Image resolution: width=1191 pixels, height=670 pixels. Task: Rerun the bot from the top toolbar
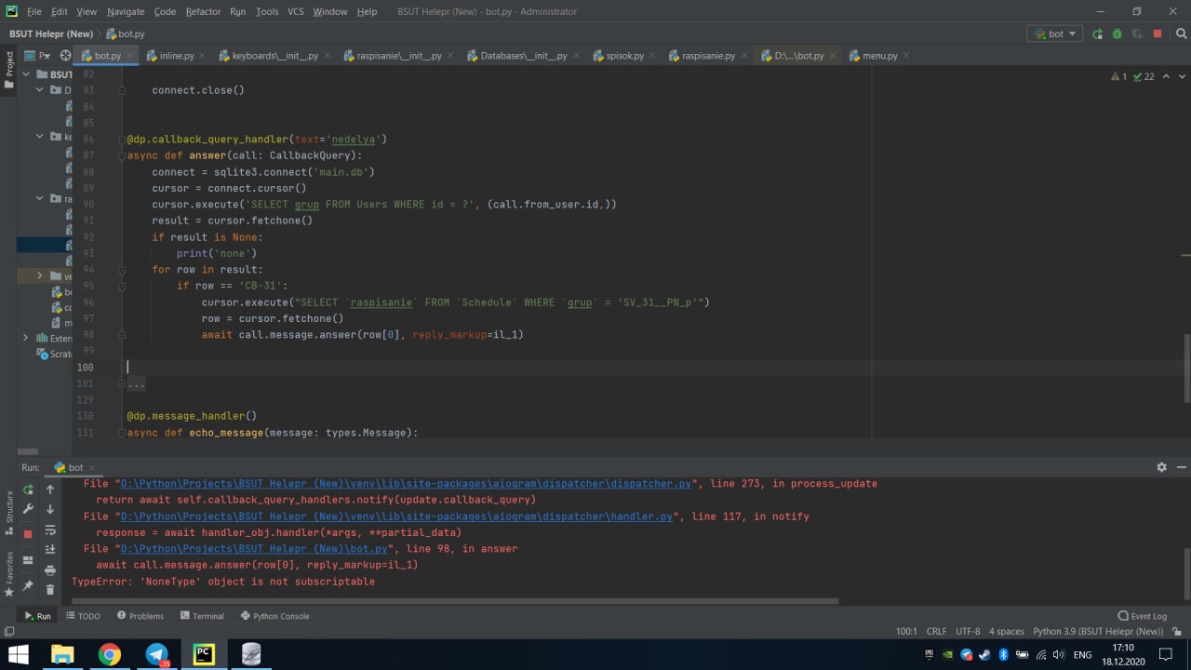click(x=1097, y=33)
